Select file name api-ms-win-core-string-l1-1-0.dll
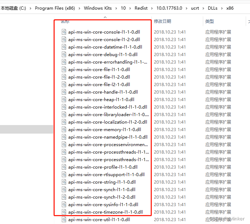Screen dimensions: 250x224 tap(102, 182)
